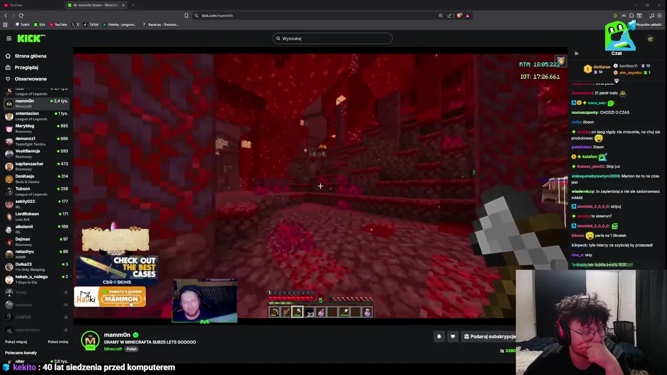Open the Kick user avatar menu
667x375 pixels.
click(x=650, y=39)
